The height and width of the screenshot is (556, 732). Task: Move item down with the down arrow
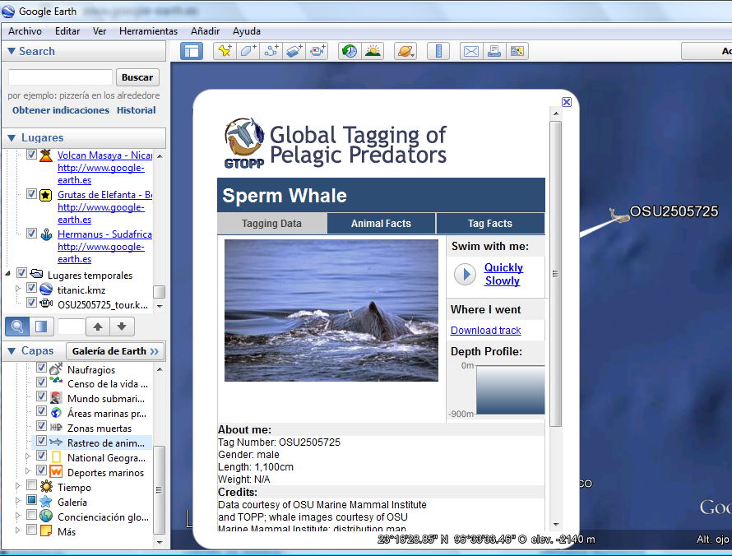[122, 327]
